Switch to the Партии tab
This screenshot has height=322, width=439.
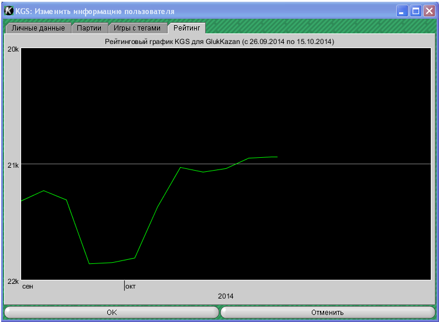89,28
